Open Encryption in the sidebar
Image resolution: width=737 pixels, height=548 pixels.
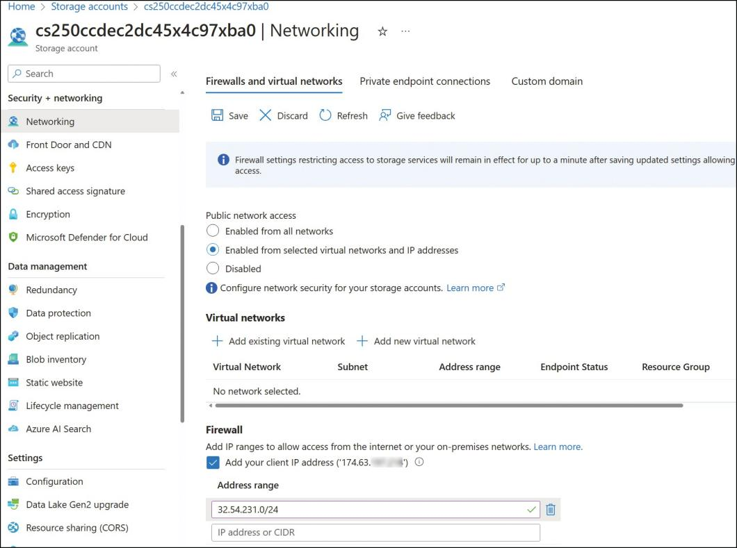[48, 214]
